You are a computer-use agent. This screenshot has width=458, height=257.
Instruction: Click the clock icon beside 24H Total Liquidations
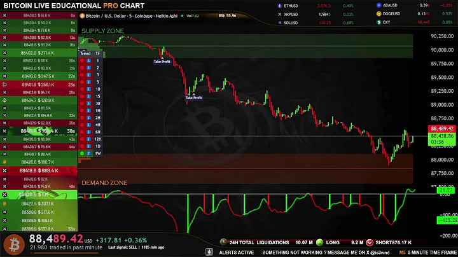pos(223,242)
